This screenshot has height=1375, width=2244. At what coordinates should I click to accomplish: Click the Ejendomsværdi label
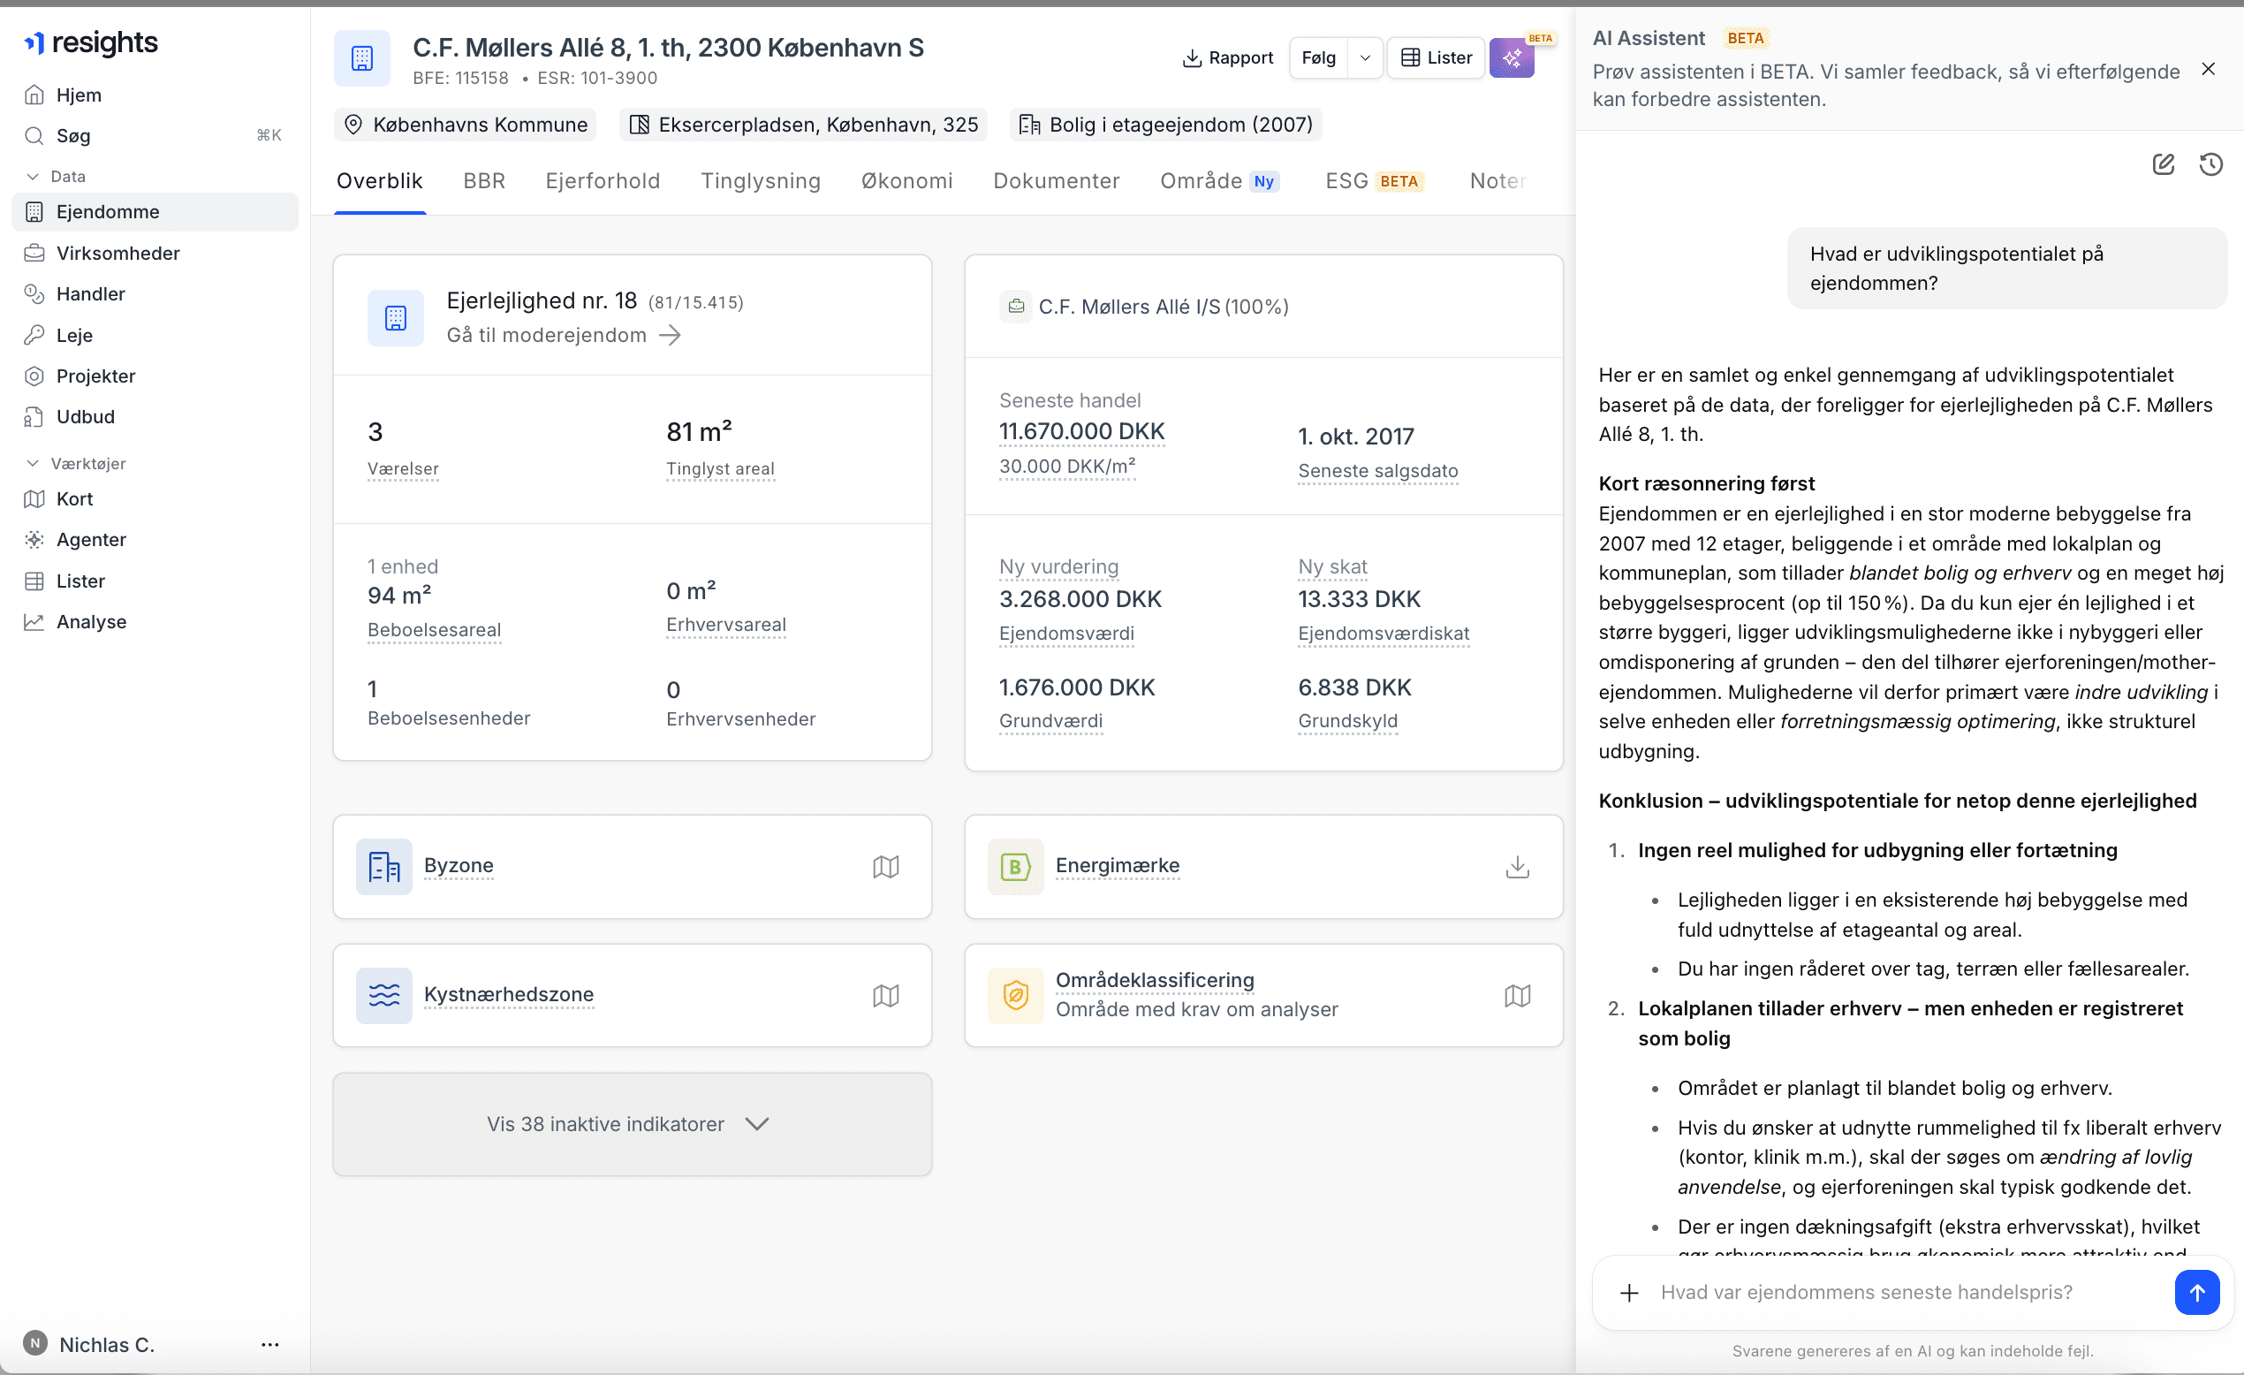[1066, 634]
